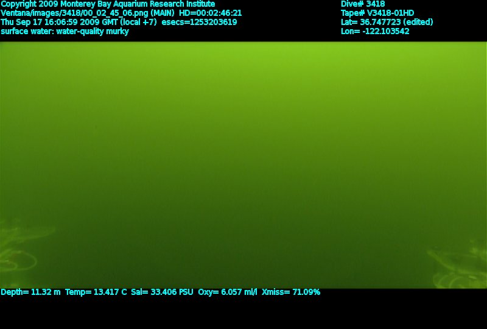This screenshot has width=487, height=329.
Task: Click the Dive# 3418 label
Action: coord(363,4)
